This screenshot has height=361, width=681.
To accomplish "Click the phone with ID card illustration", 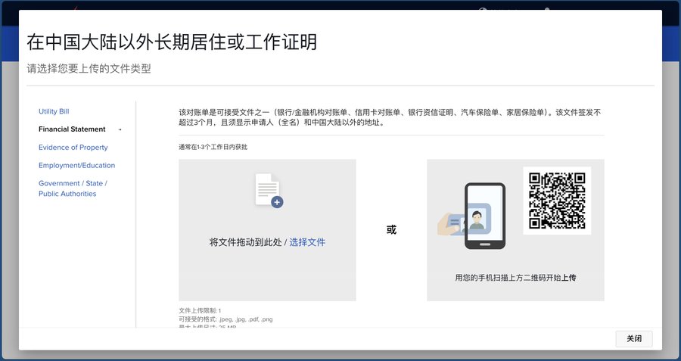I will [471, 216].
